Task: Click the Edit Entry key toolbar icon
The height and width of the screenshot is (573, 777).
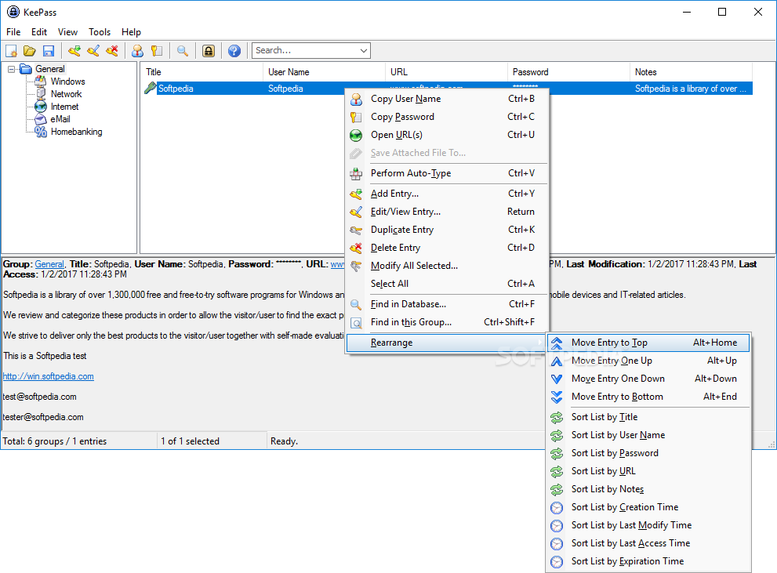Action: tap(93, 50)
